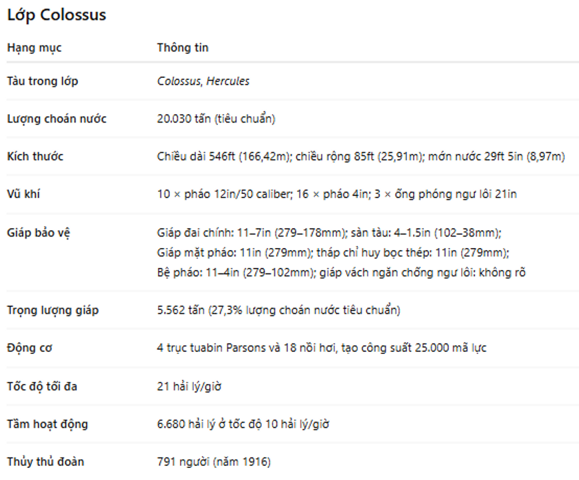Screen dimensions: 579x480
Task: Click the dimensions text starting "Chiều dài 546ft"
Action: [360, 157]
